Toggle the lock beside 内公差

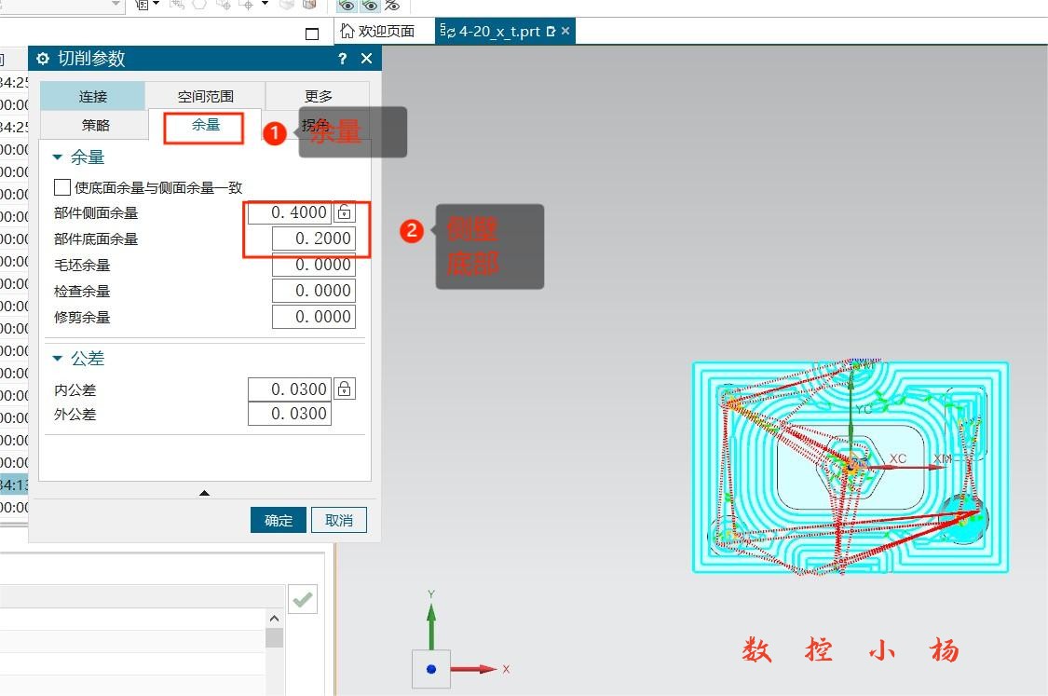[345, 389]
